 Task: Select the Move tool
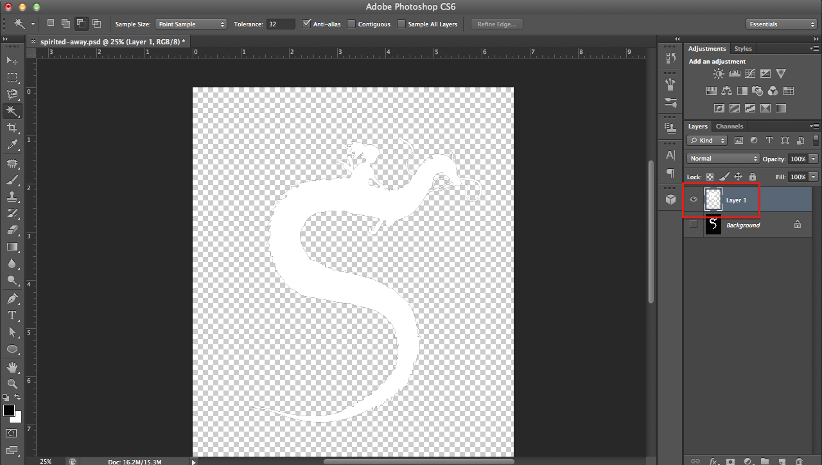point(12,60)
